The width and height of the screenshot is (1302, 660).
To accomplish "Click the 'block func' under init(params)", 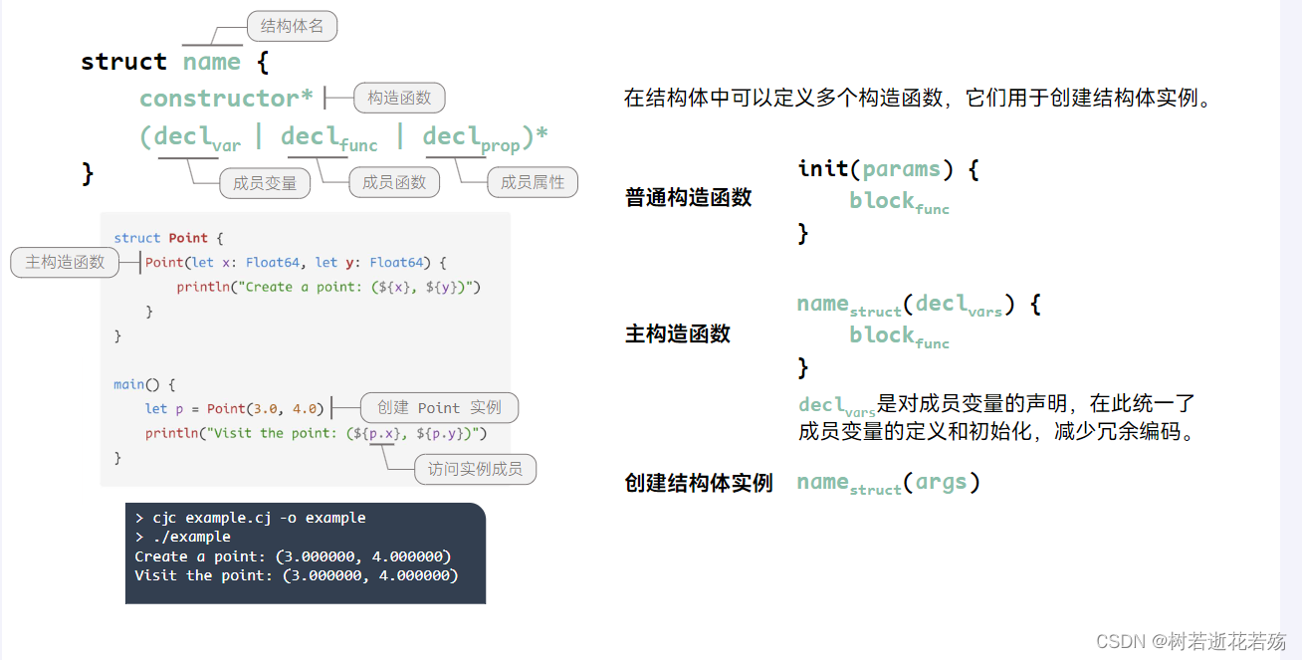I will pos(899,202).
